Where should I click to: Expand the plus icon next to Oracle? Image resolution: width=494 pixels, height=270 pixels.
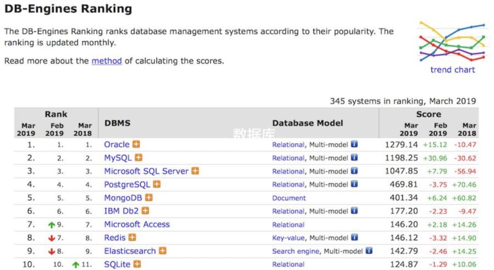click(136, 144)
